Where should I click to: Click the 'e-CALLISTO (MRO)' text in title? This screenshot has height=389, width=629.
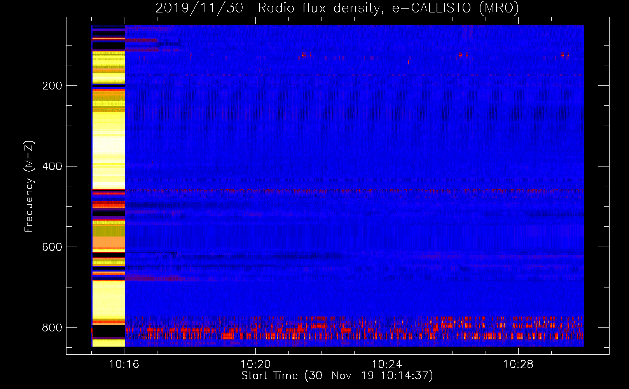click(455, 8)
